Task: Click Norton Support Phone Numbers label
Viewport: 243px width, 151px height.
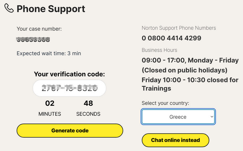Action: 179,28
